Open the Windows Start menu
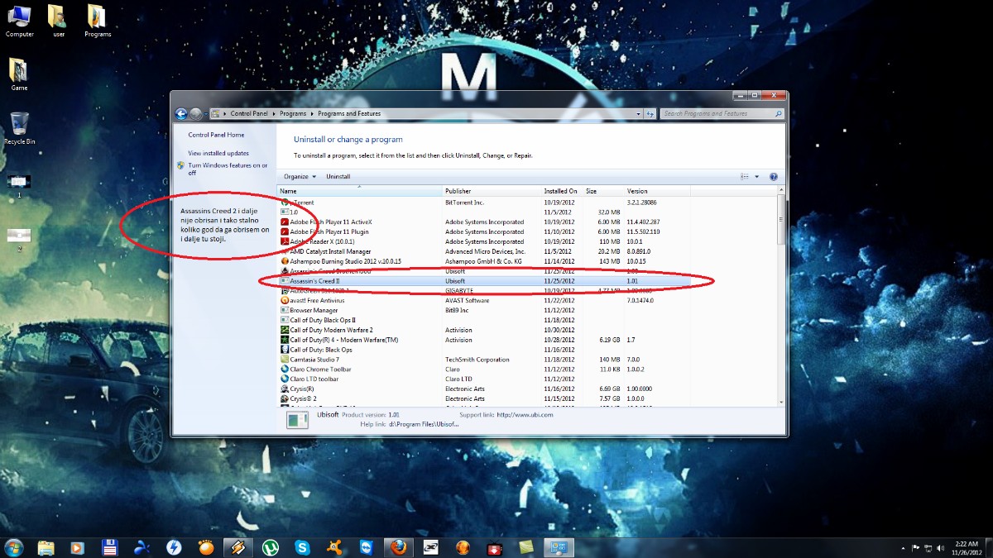The width and height of the screenshot is (993, 558). (x=14, y=546)
